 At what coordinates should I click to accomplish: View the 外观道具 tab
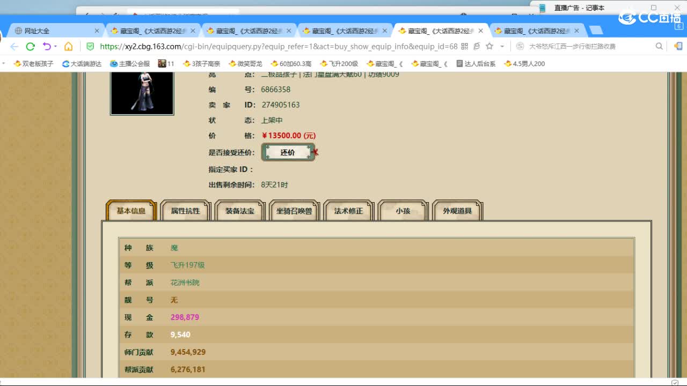click(457, 211)
